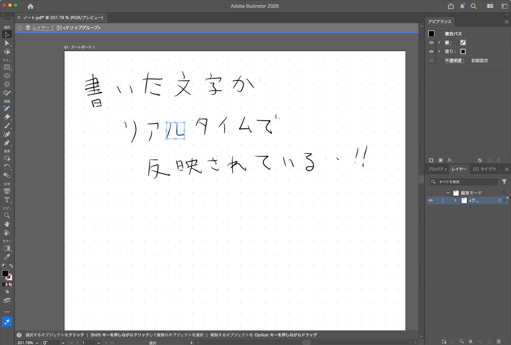Screen dimensions: 511x345
Task: Select the Eraser tool
Action: (7, 118)
